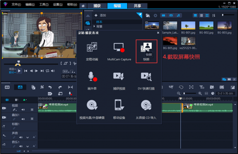Image resolution: width=238 pixels, height=154 pixels.
Task: Toggle video files filter in library
Action: coord(163,15)
